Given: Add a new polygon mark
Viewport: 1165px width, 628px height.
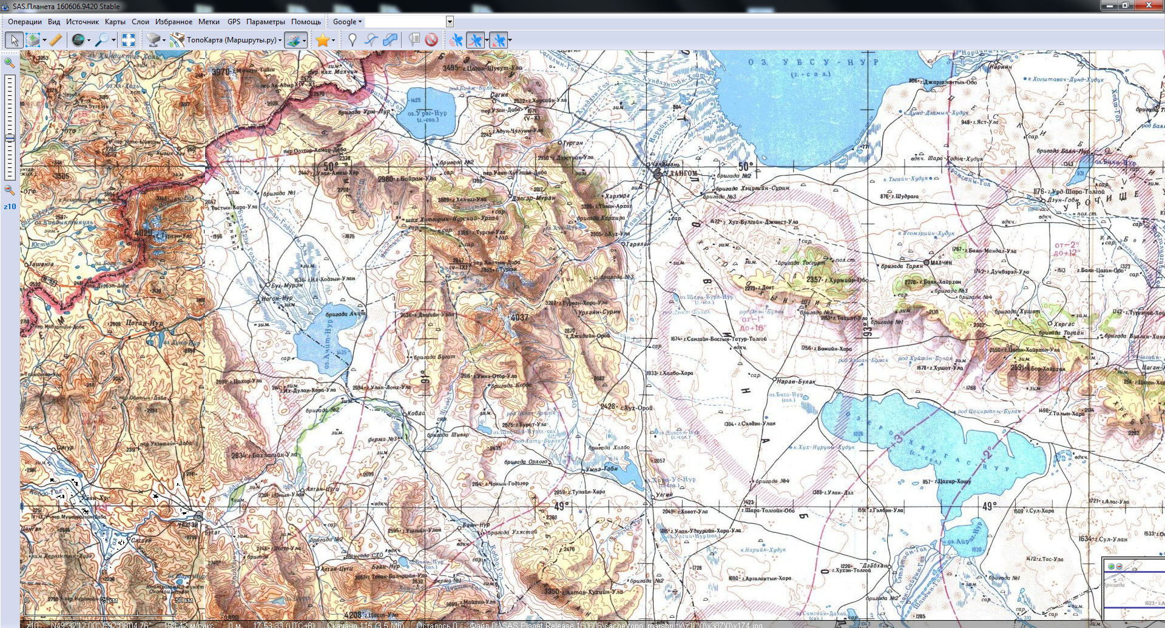Looking at the screenshot, I should [x=390, y=40].
